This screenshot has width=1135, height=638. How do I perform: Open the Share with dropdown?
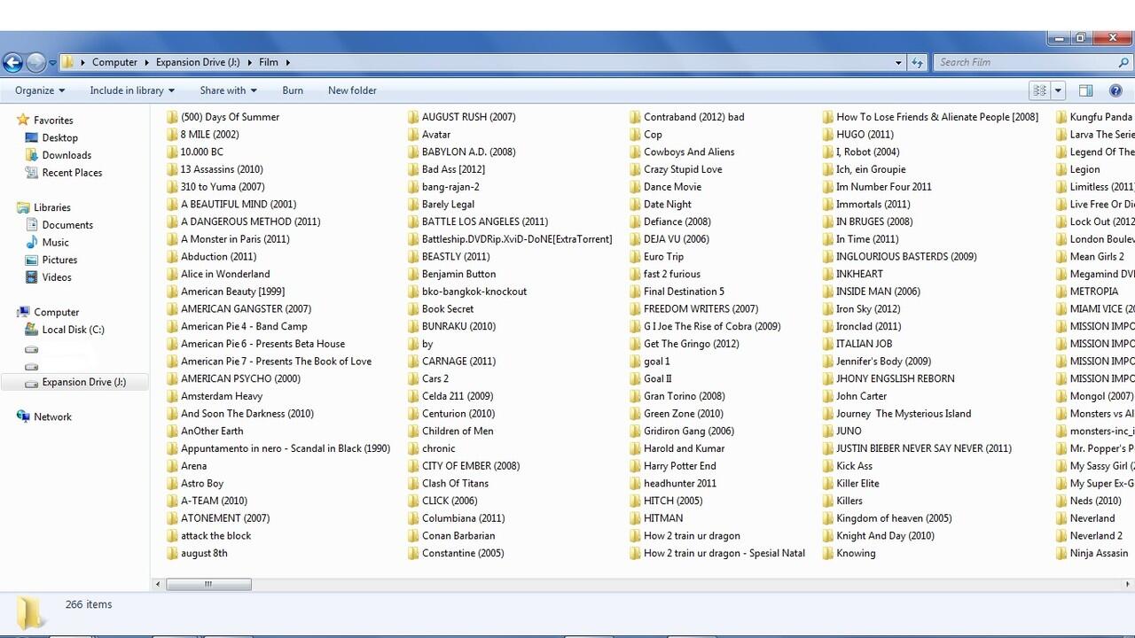tap(228, 90)
